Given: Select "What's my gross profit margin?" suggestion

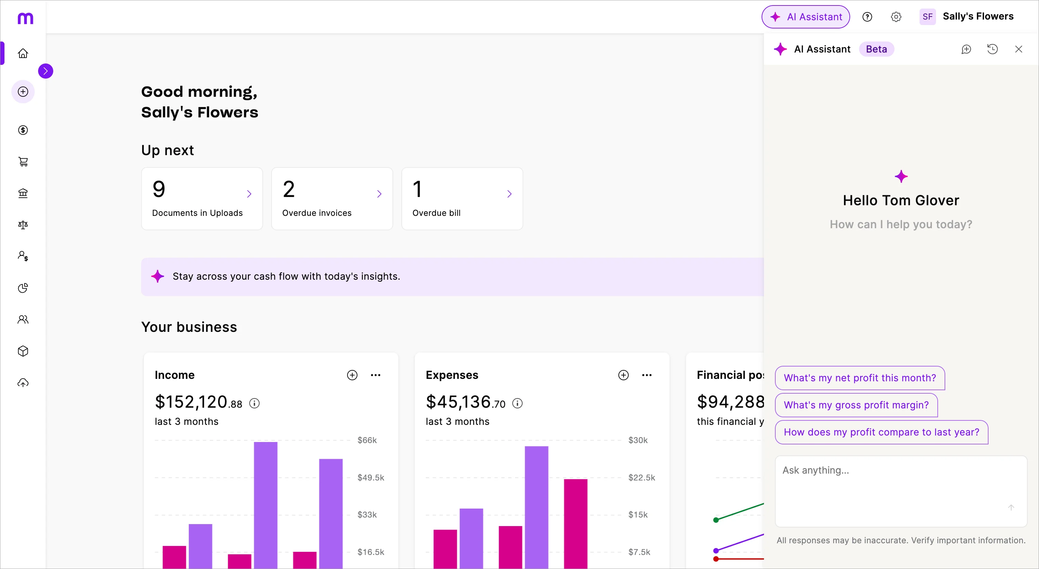Looking at the screenshot, I should pos(856,405).
